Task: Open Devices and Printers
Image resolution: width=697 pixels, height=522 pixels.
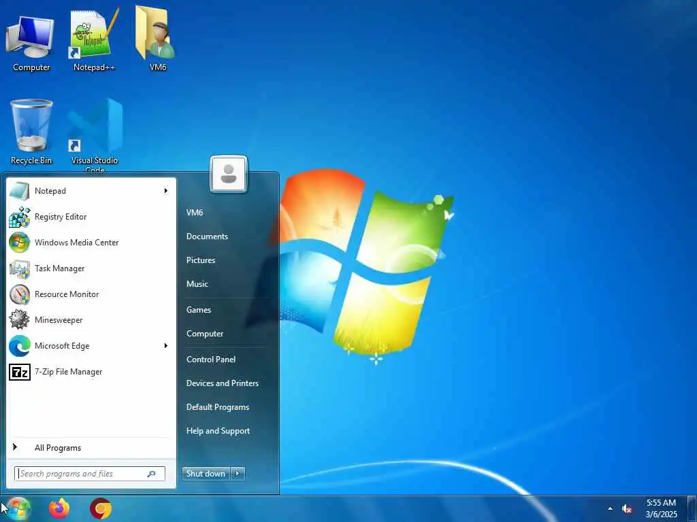Action: point(223,383)
